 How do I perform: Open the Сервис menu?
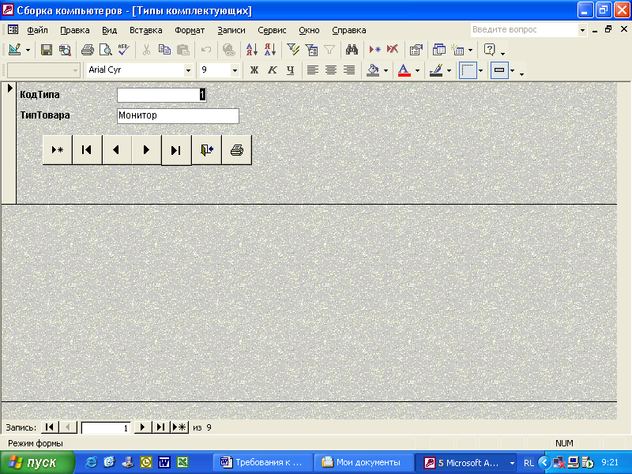click(x=272, y=30)
